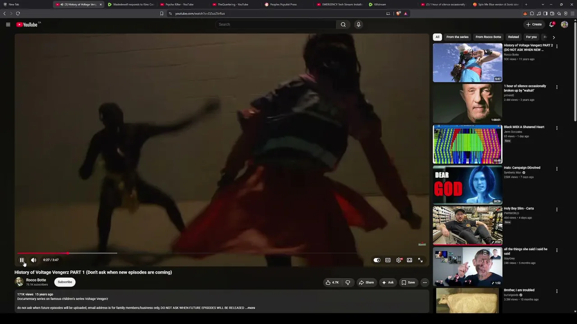Image resolution: width=577 pixels, height=324 pixels.
Task: Open a new browser tab with plus
Action: (526, 4)
